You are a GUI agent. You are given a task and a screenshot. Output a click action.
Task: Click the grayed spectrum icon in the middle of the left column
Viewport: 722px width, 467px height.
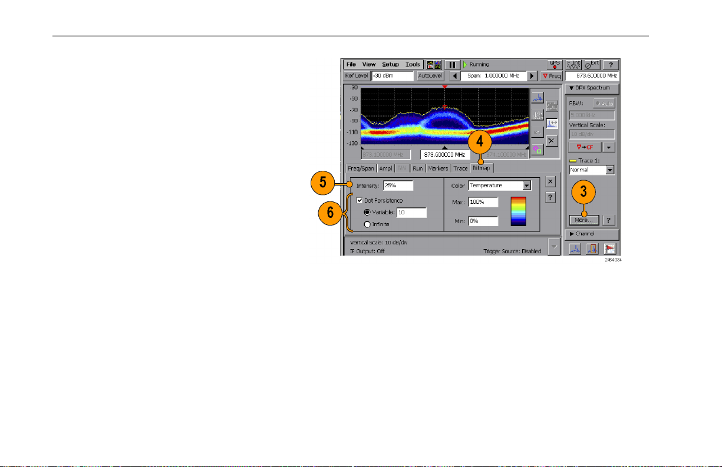click(538, 115)
